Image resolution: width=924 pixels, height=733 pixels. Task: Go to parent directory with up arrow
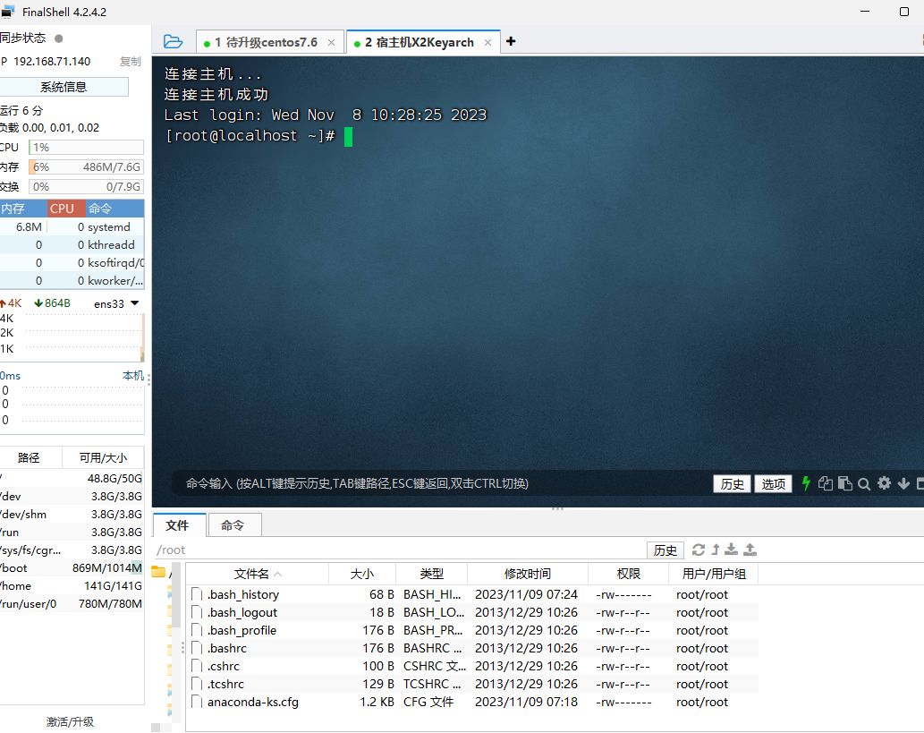pyautogui.click(x=716, y=550)
